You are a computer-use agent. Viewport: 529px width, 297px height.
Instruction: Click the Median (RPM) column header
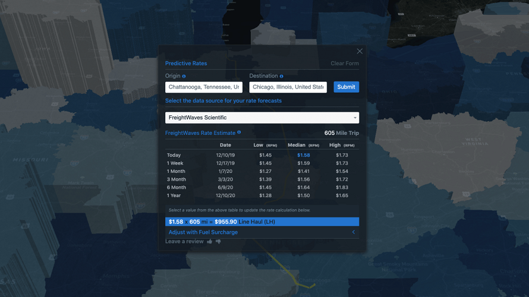pos(303,145)
